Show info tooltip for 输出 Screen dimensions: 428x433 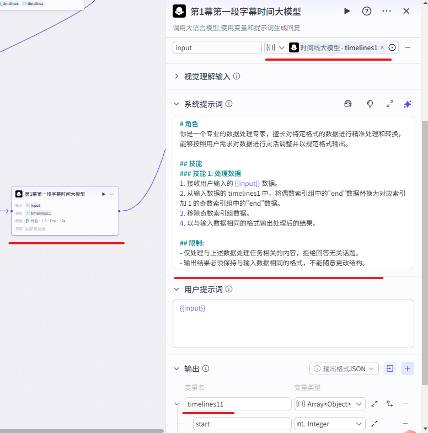pos(206,368)
